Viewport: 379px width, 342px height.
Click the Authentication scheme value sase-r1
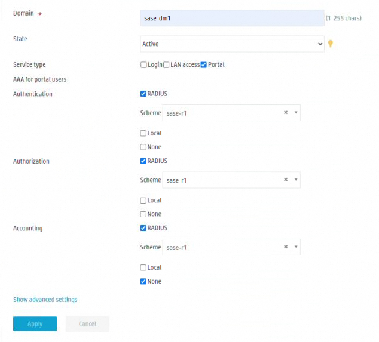pyautogui.click(x=176, y=113)
